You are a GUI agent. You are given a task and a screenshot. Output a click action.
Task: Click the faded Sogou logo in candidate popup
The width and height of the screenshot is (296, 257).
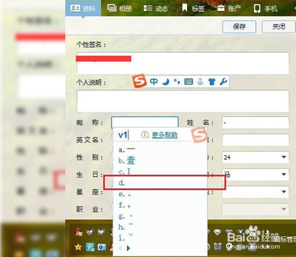coord(199,135)
